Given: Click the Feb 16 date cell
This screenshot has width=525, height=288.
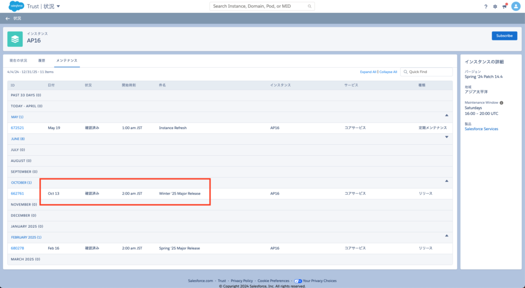Looking at the screenshot, I should click(54, 248).
